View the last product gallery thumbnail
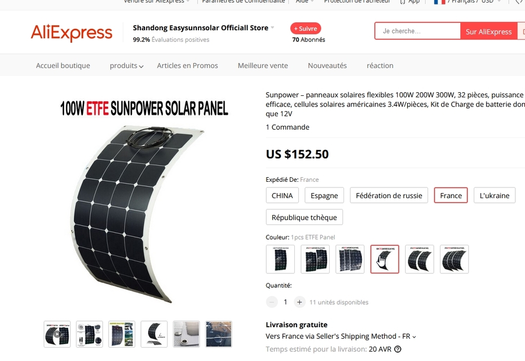Image resolution: width=525 pixels, height=361 pixels. [x=218, y=334]
